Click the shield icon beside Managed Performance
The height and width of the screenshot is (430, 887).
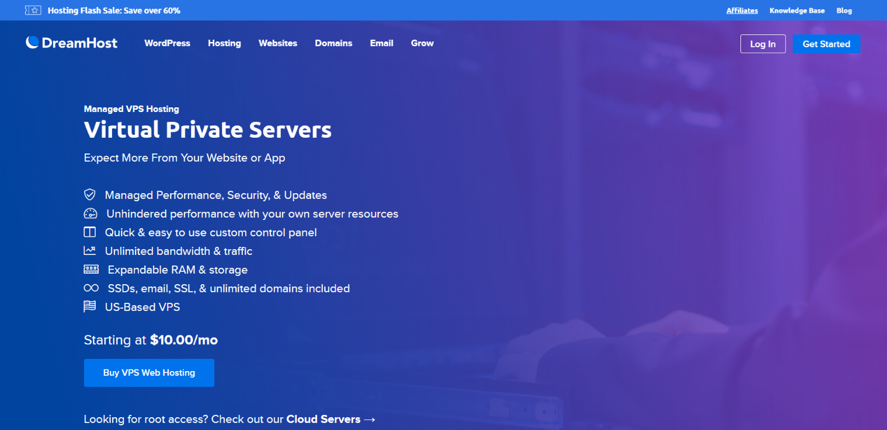pos(89,195)
